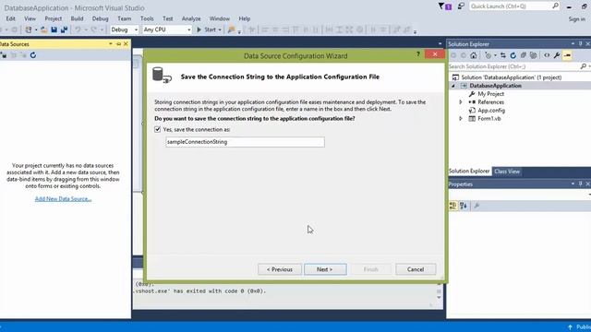Viewport: 591px width, 332px height.
Task: Click Sign in link
Action: 576,18
